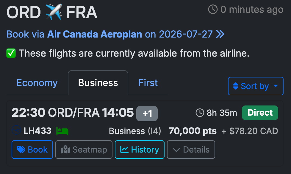Viewport: 291px width, 174px height.
Task: Click the green checkmark availability icon
Action: [x=11, y=53]
